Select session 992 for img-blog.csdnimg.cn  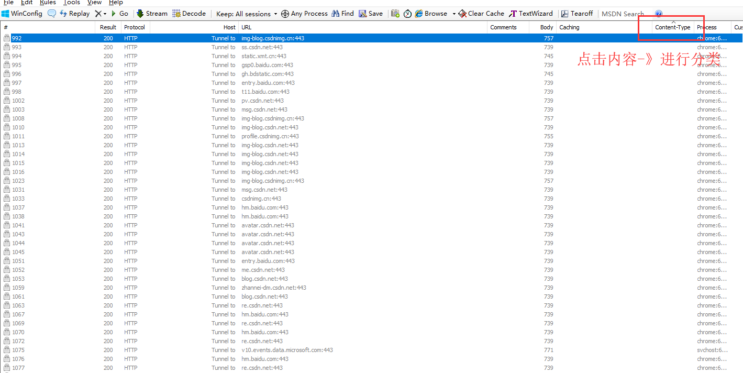coord(209,38)
